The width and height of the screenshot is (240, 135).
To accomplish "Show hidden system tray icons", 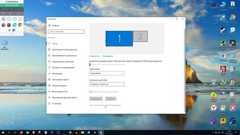I will point(213,132).
